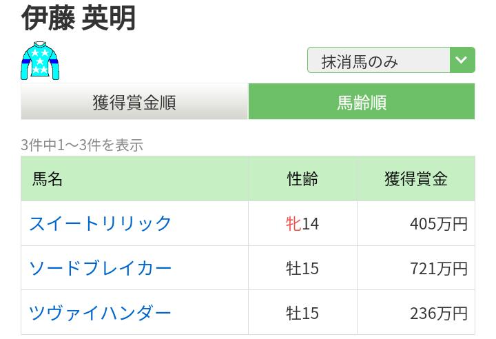The height and width of the screenshot is (339, 496).
Task: Click the 405万円 prize money cell
Action: coord(438,224)
